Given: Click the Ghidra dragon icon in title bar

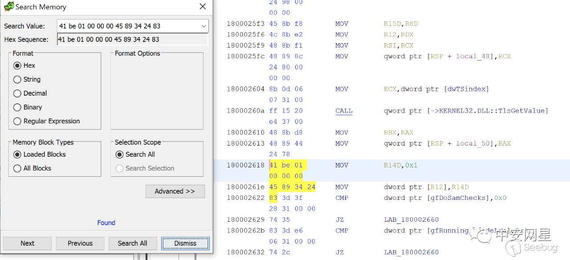Looking at the screenshot, I should coord(8,7).
